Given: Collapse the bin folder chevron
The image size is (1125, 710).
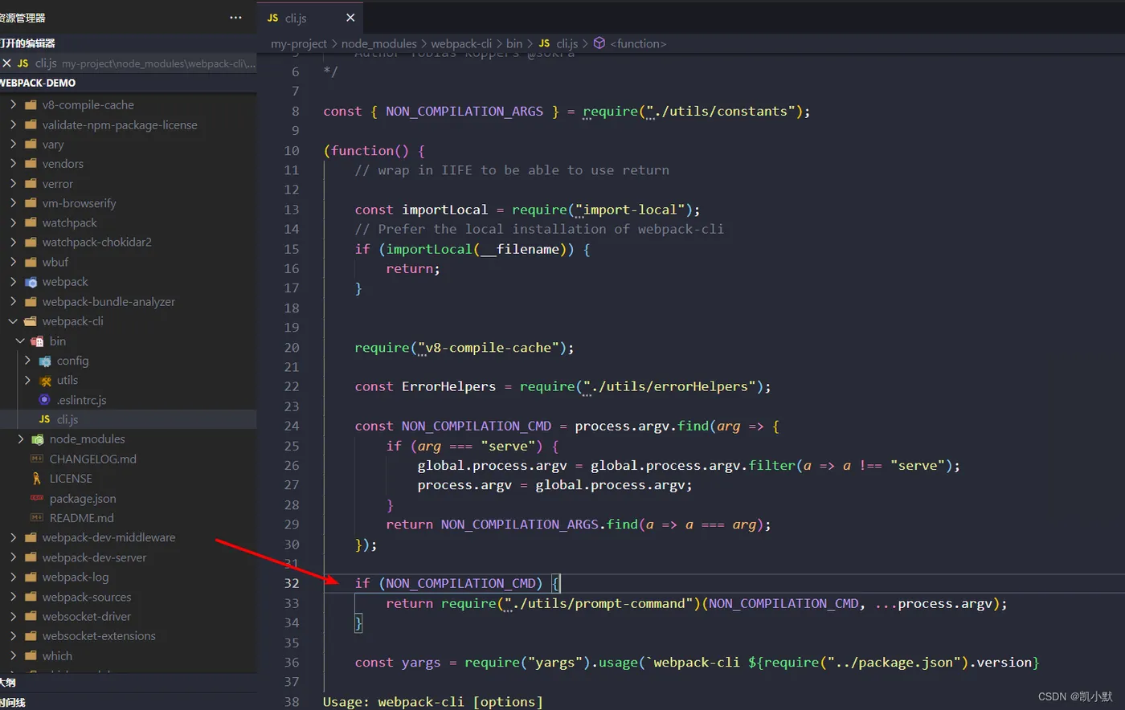Looking at the screenshot, I should pos(21,341).
